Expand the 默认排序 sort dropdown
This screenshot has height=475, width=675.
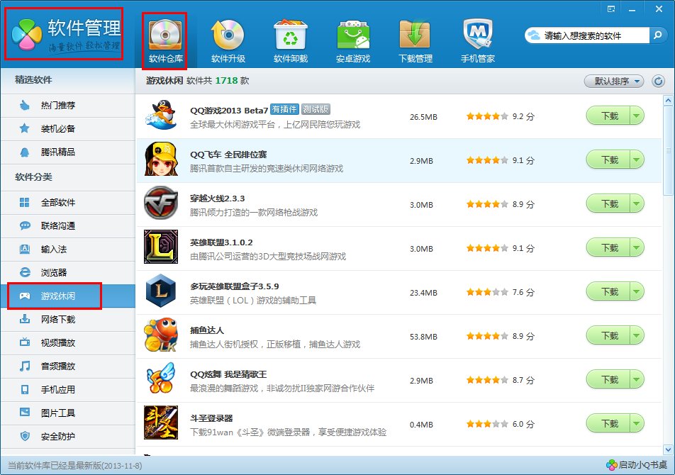coord(613,82)
